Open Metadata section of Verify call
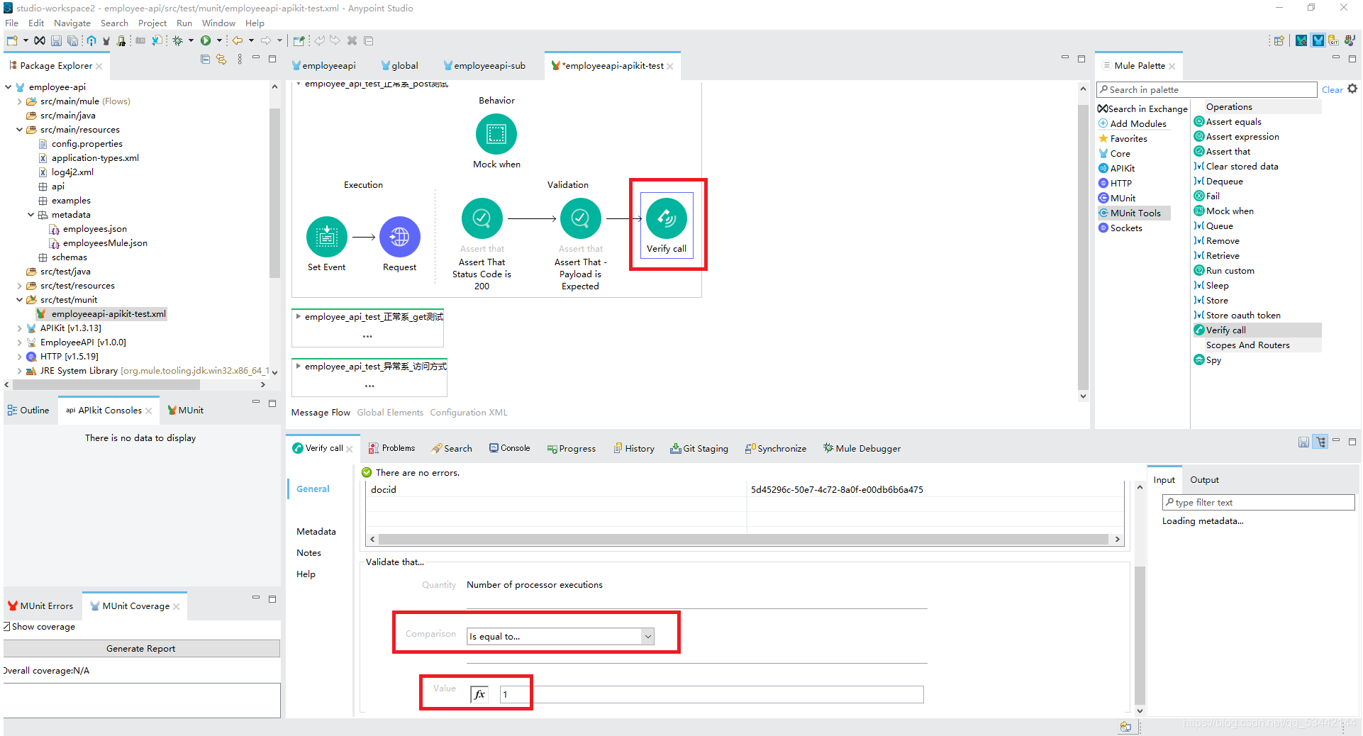1363x736 pixels. tap(316, 531)
